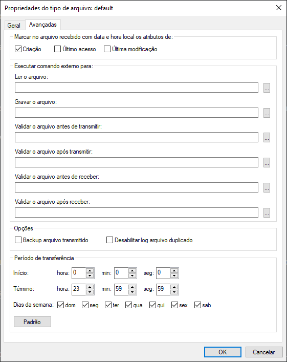Focus the Gravar o arquivo text field

pyautogui.click(x=137, y=113)
